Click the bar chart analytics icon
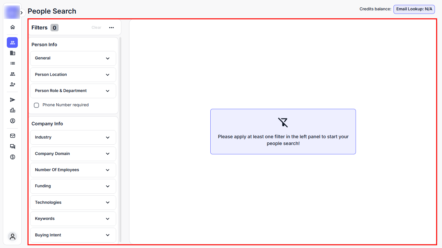 [13, 110]
